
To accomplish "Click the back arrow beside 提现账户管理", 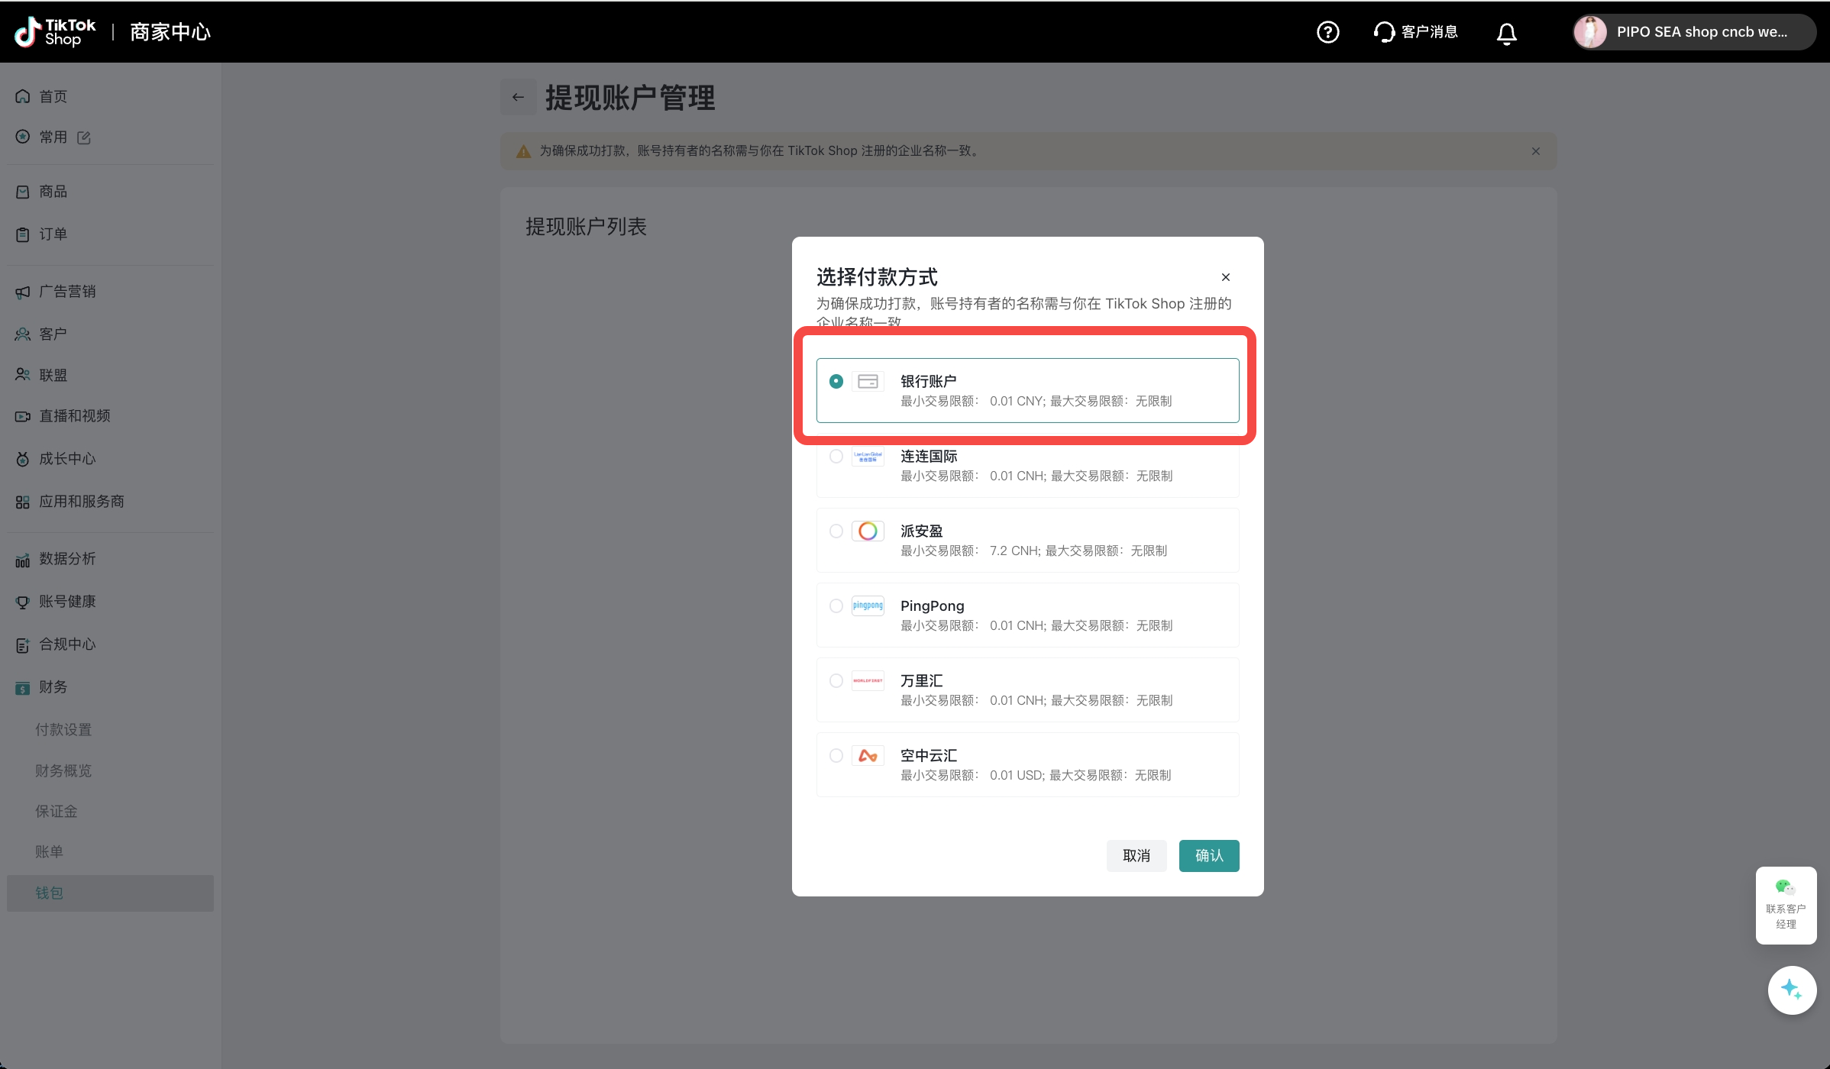I will (x=518, y=97).
